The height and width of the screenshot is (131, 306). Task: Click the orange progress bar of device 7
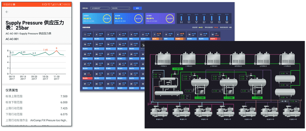click(x=157, y=39)
